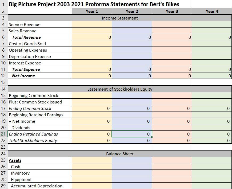Select the Dividends input cell for Year 1
The width and height of the screenshot is (232, 189).
[92, 128]
